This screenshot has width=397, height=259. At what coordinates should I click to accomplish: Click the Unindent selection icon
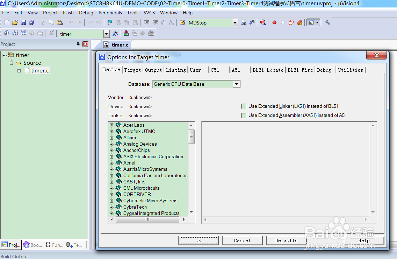point(155,23)
